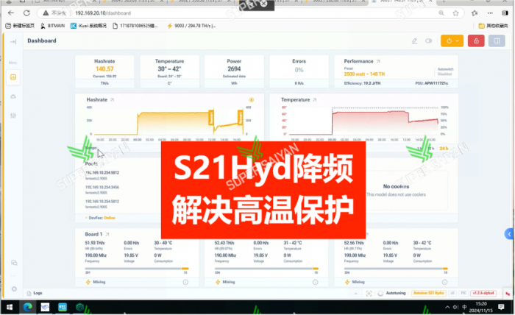Screen dimensions: 515x315
Task: Click the Temperature value 30° – 42°
Action: 169,69
